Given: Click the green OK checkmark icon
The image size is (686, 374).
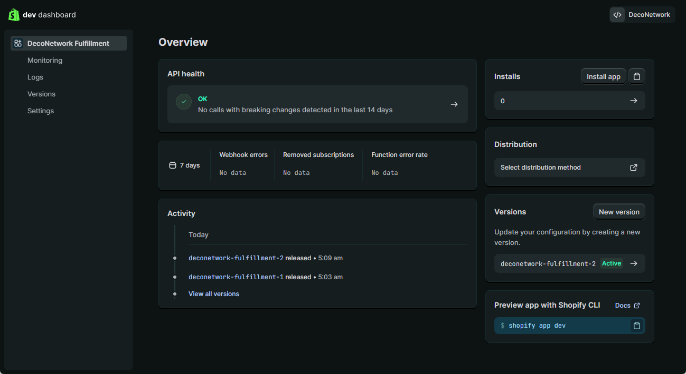Looking at the screenshot, I should coord(184,102).
